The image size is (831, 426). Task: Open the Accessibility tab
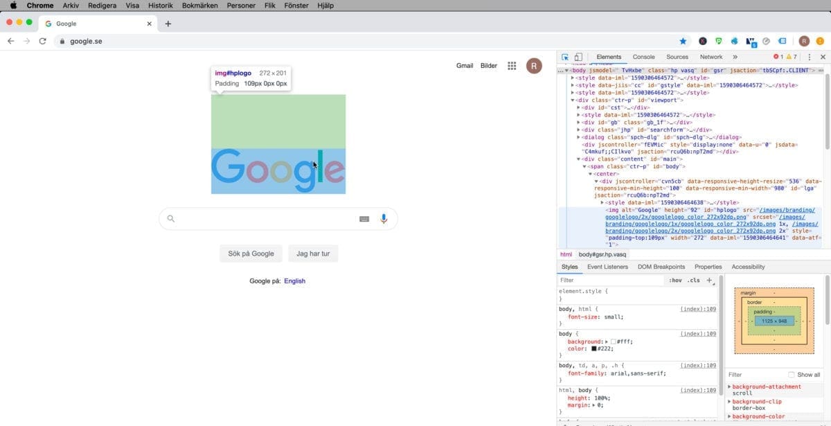(x=749, y=267)
